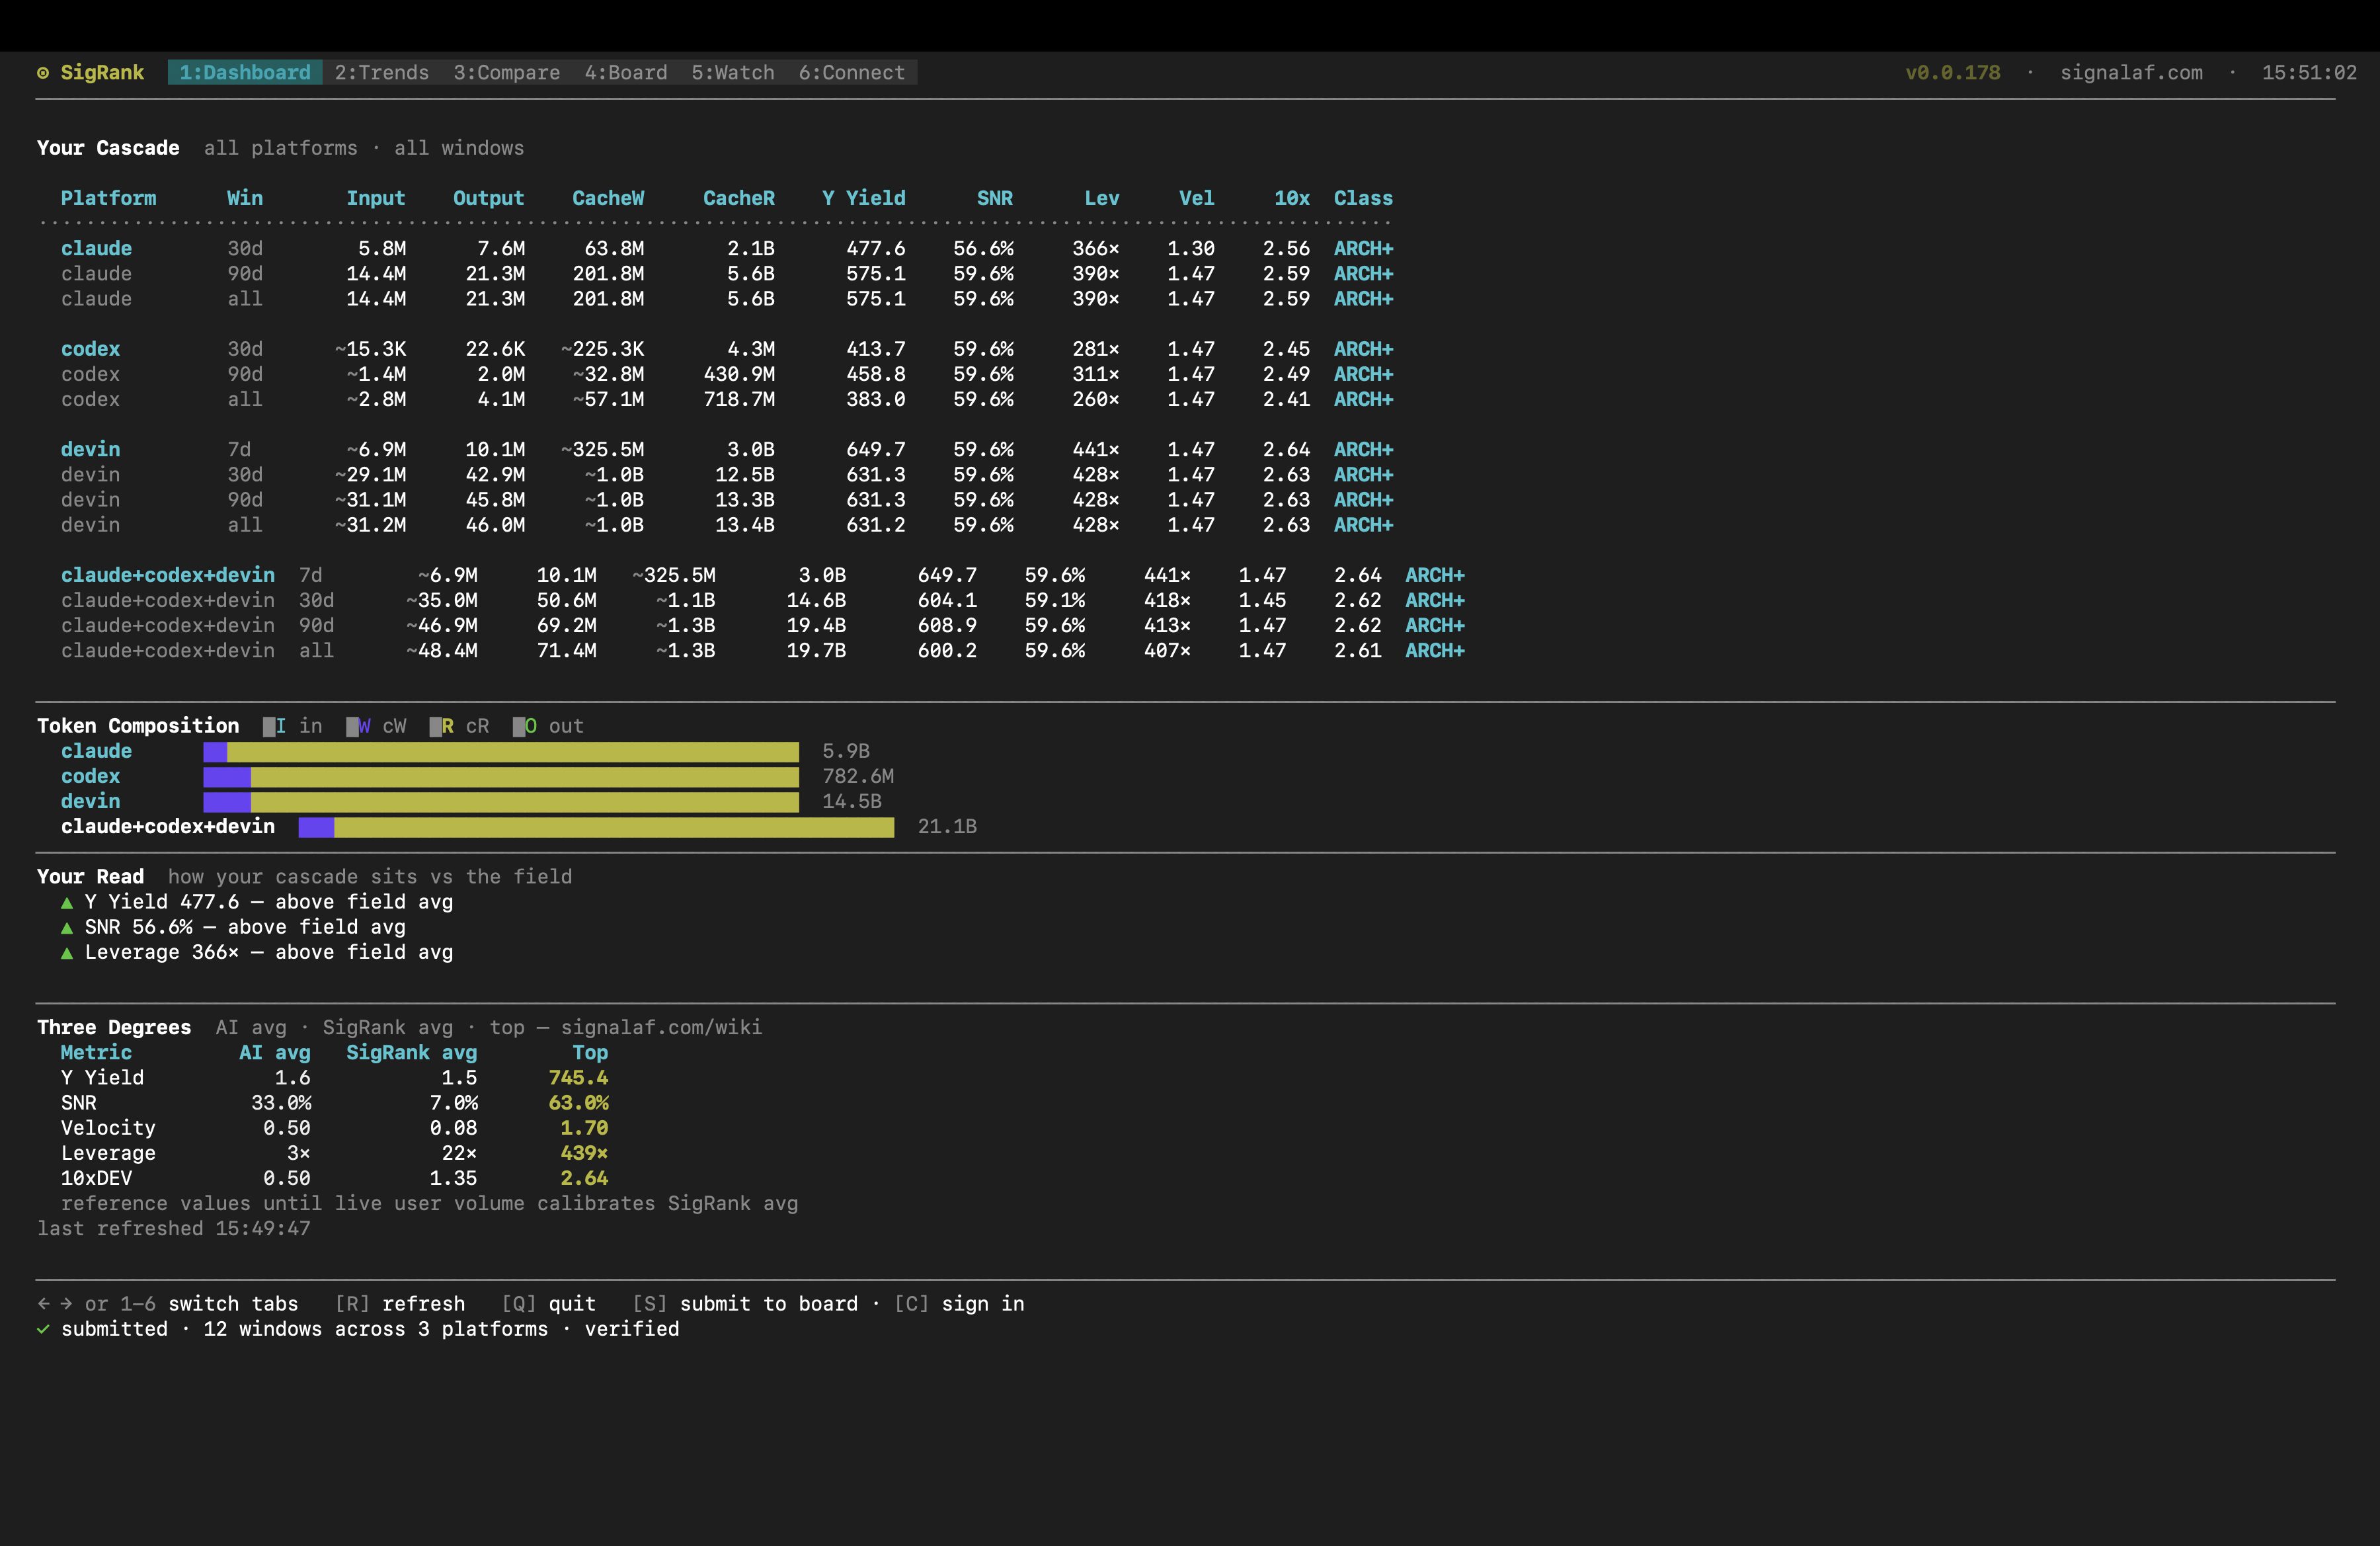This screenshot has width=2380, height=1546.
Task: Click the claude 30d ARCH+ class
Action: tap(1363, 249)
